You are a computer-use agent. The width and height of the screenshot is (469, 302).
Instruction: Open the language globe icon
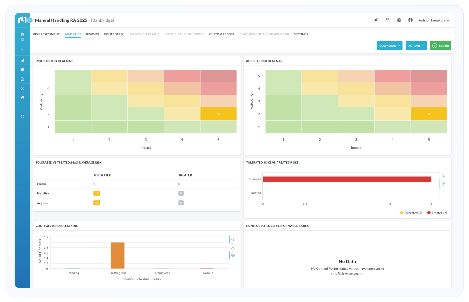click(410, 20)
